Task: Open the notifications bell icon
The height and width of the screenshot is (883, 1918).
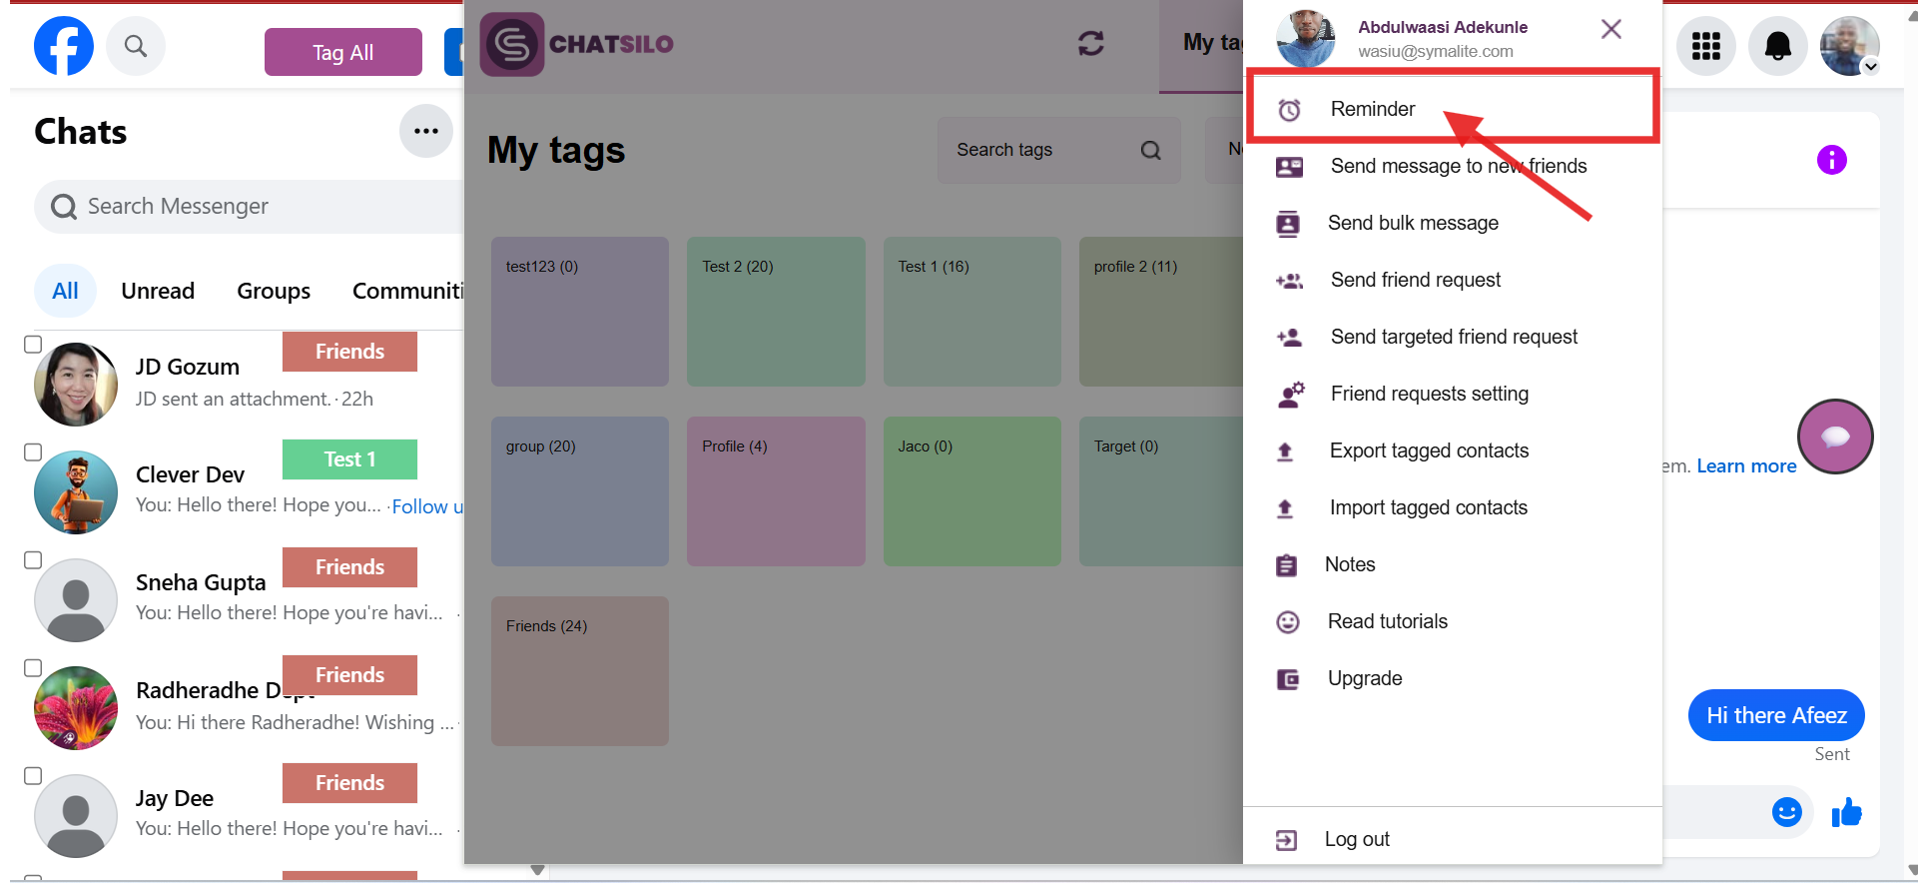Action: 1777,46
